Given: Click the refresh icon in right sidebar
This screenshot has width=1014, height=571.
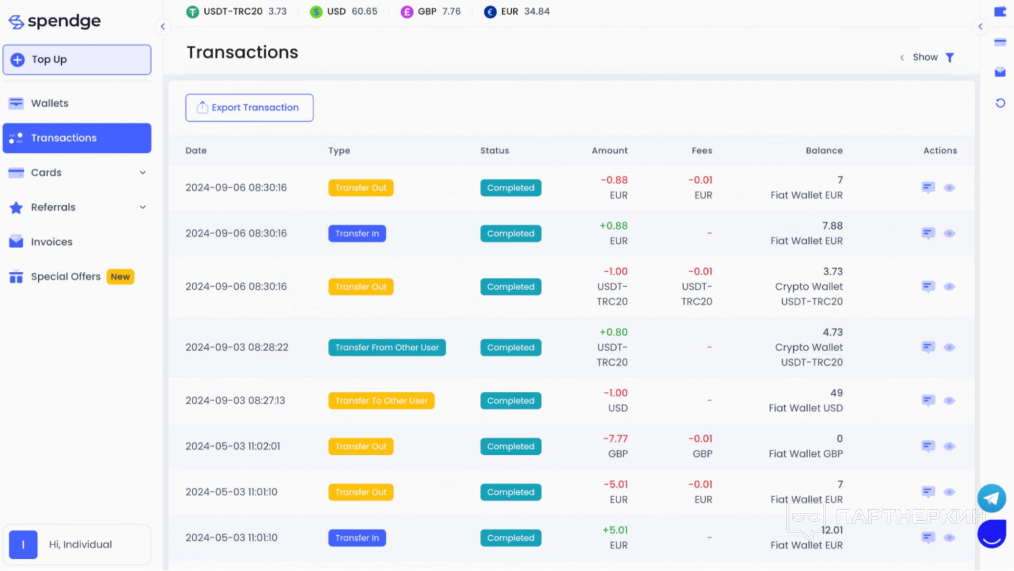Looking at the screenshot, I should tap(1000, 103).
